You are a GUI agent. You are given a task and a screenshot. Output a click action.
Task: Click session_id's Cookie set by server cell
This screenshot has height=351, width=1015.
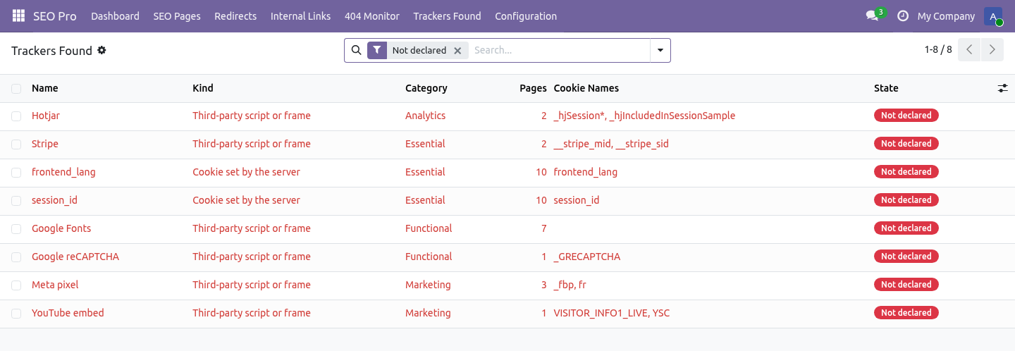click(246, 200)
